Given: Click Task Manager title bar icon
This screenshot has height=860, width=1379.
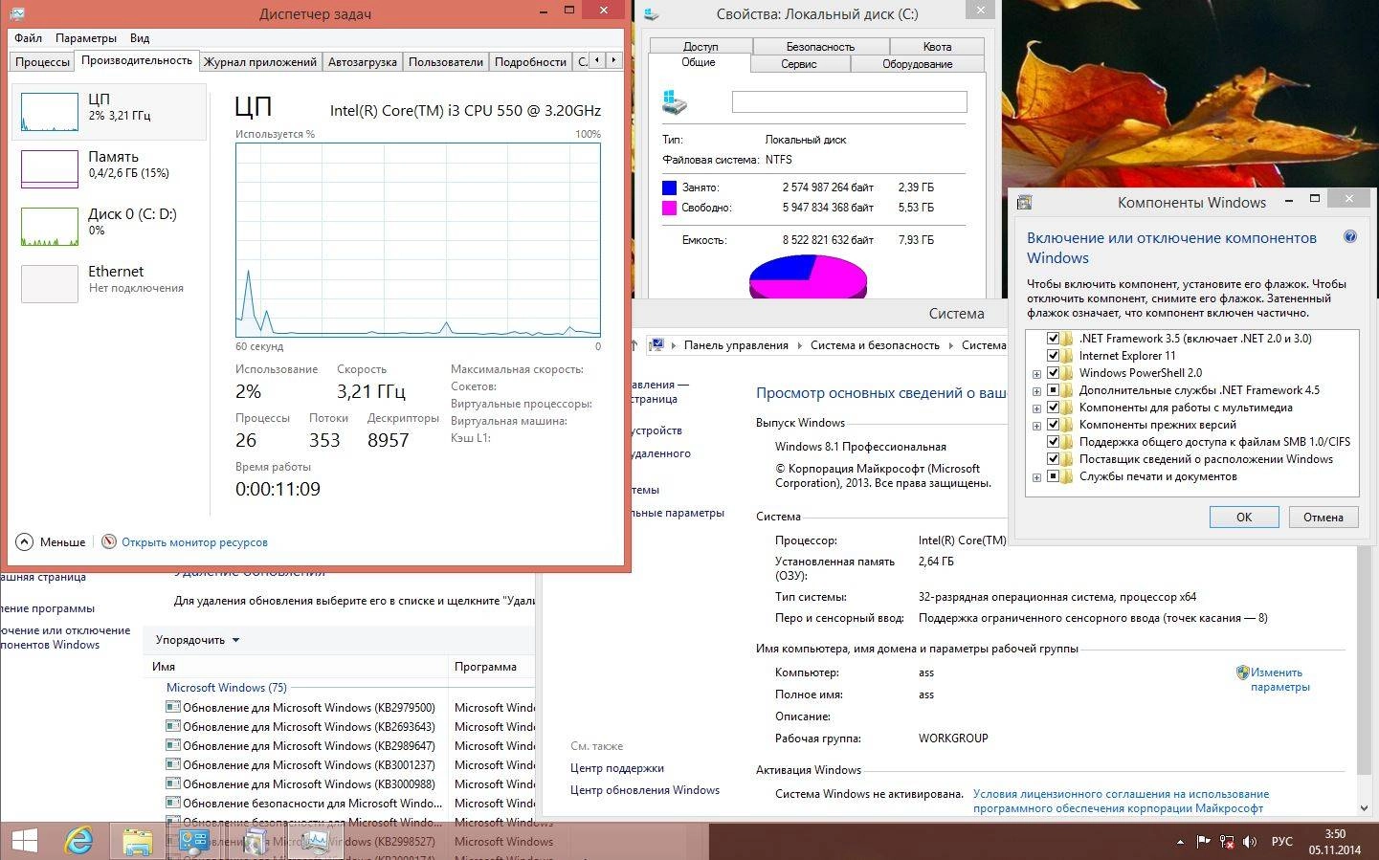Looking at the screenshot, I should (17, 13).
